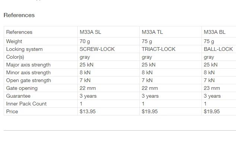
Task: Click the Inner Pack Count label
Action: pos(26,104)
